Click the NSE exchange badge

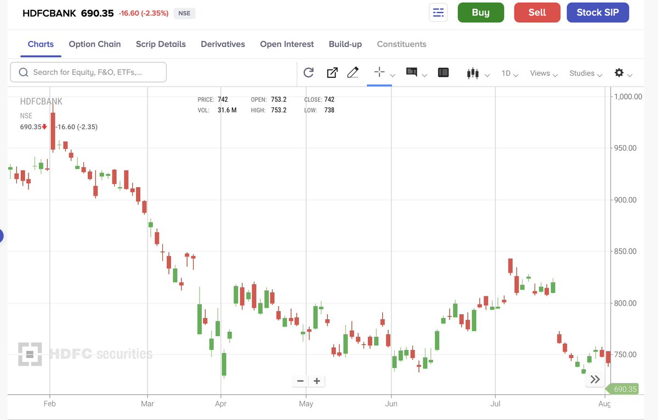(184, 13)
